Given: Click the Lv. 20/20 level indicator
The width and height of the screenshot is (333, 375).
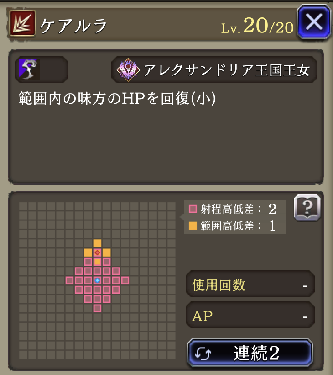Looking at the screenshot, I should click(257, 26).
